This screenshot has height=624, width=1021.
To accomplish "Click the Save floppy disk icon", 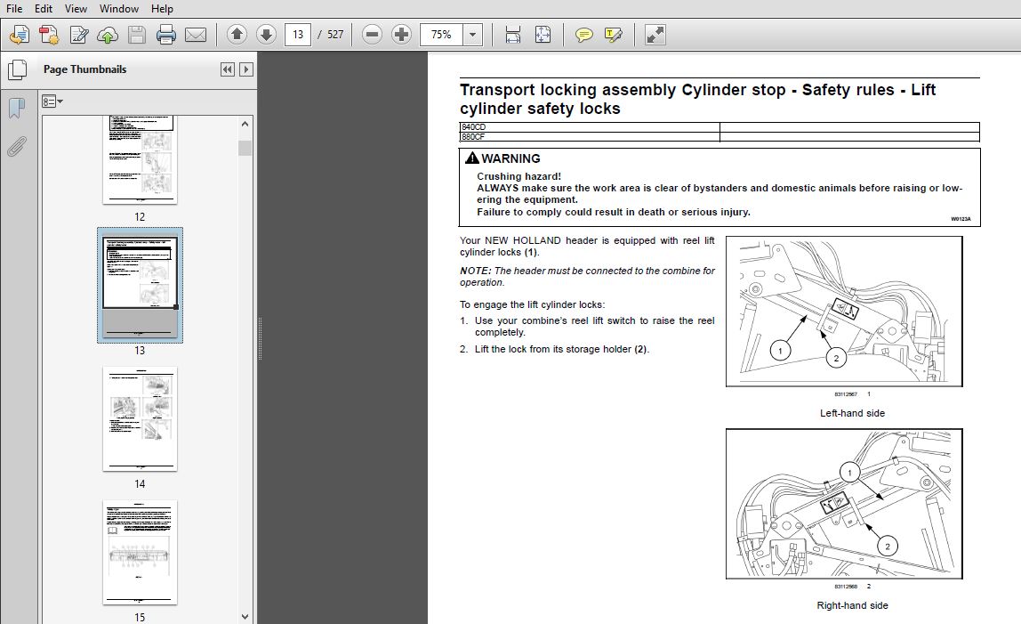I will (137, 35).
